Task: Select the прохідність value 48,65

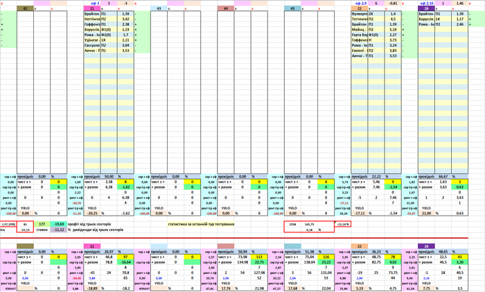Action: 443,252
